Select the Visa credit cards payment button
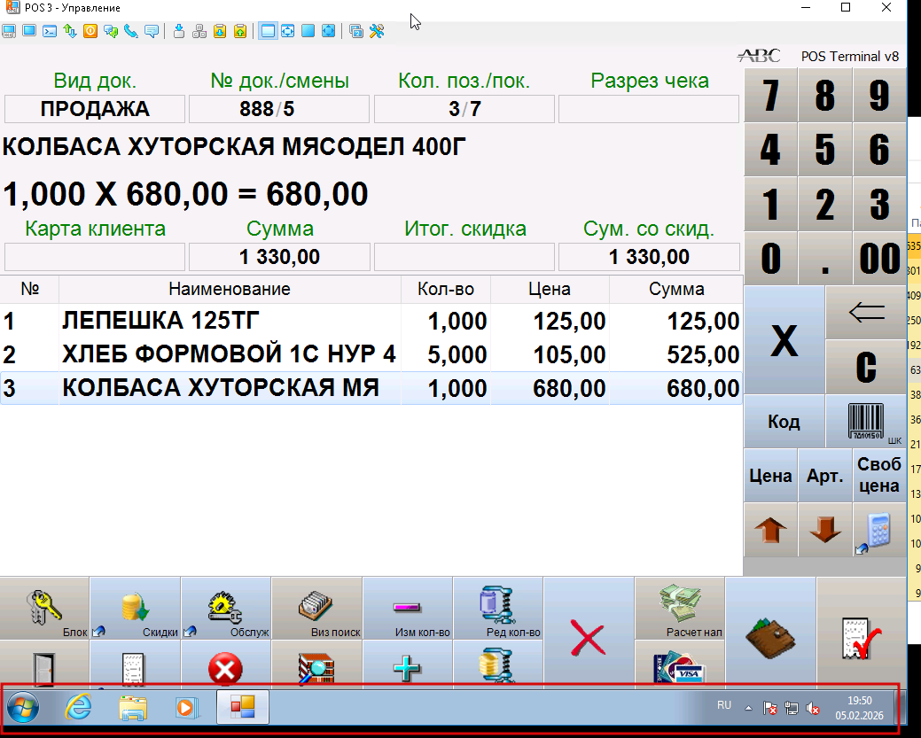 (x=680, y=664)
